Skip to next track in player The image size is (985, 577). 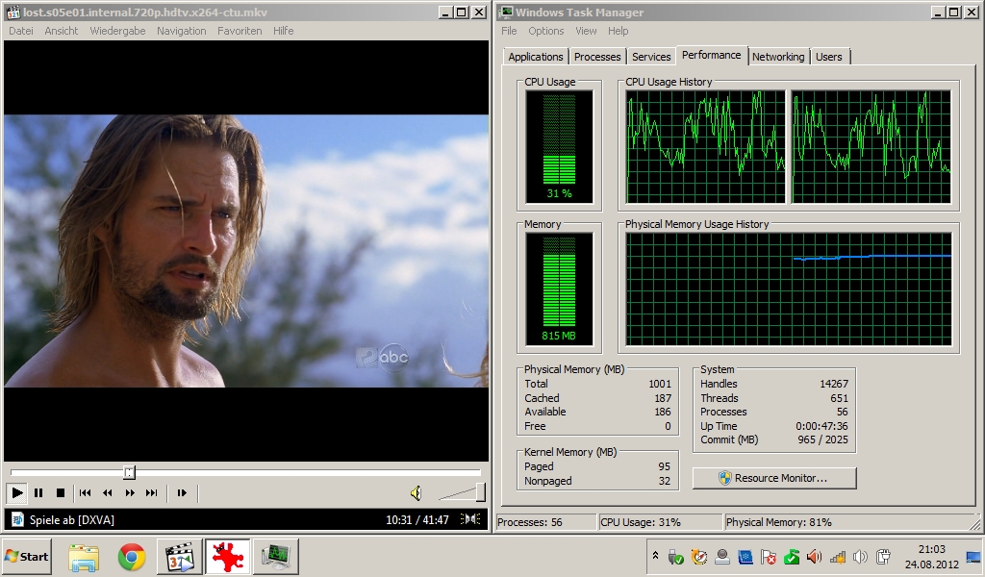[x=151, y=493]
